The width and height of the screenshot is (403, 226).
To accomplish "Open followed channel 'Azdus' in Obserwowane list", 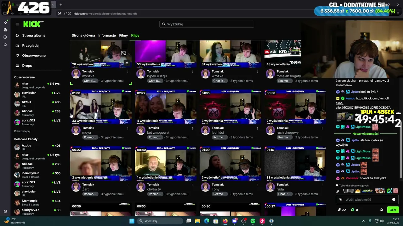I will (37, 104).
